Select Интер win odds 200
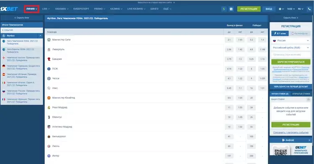314x164 pixels. (x=251, y=156)
